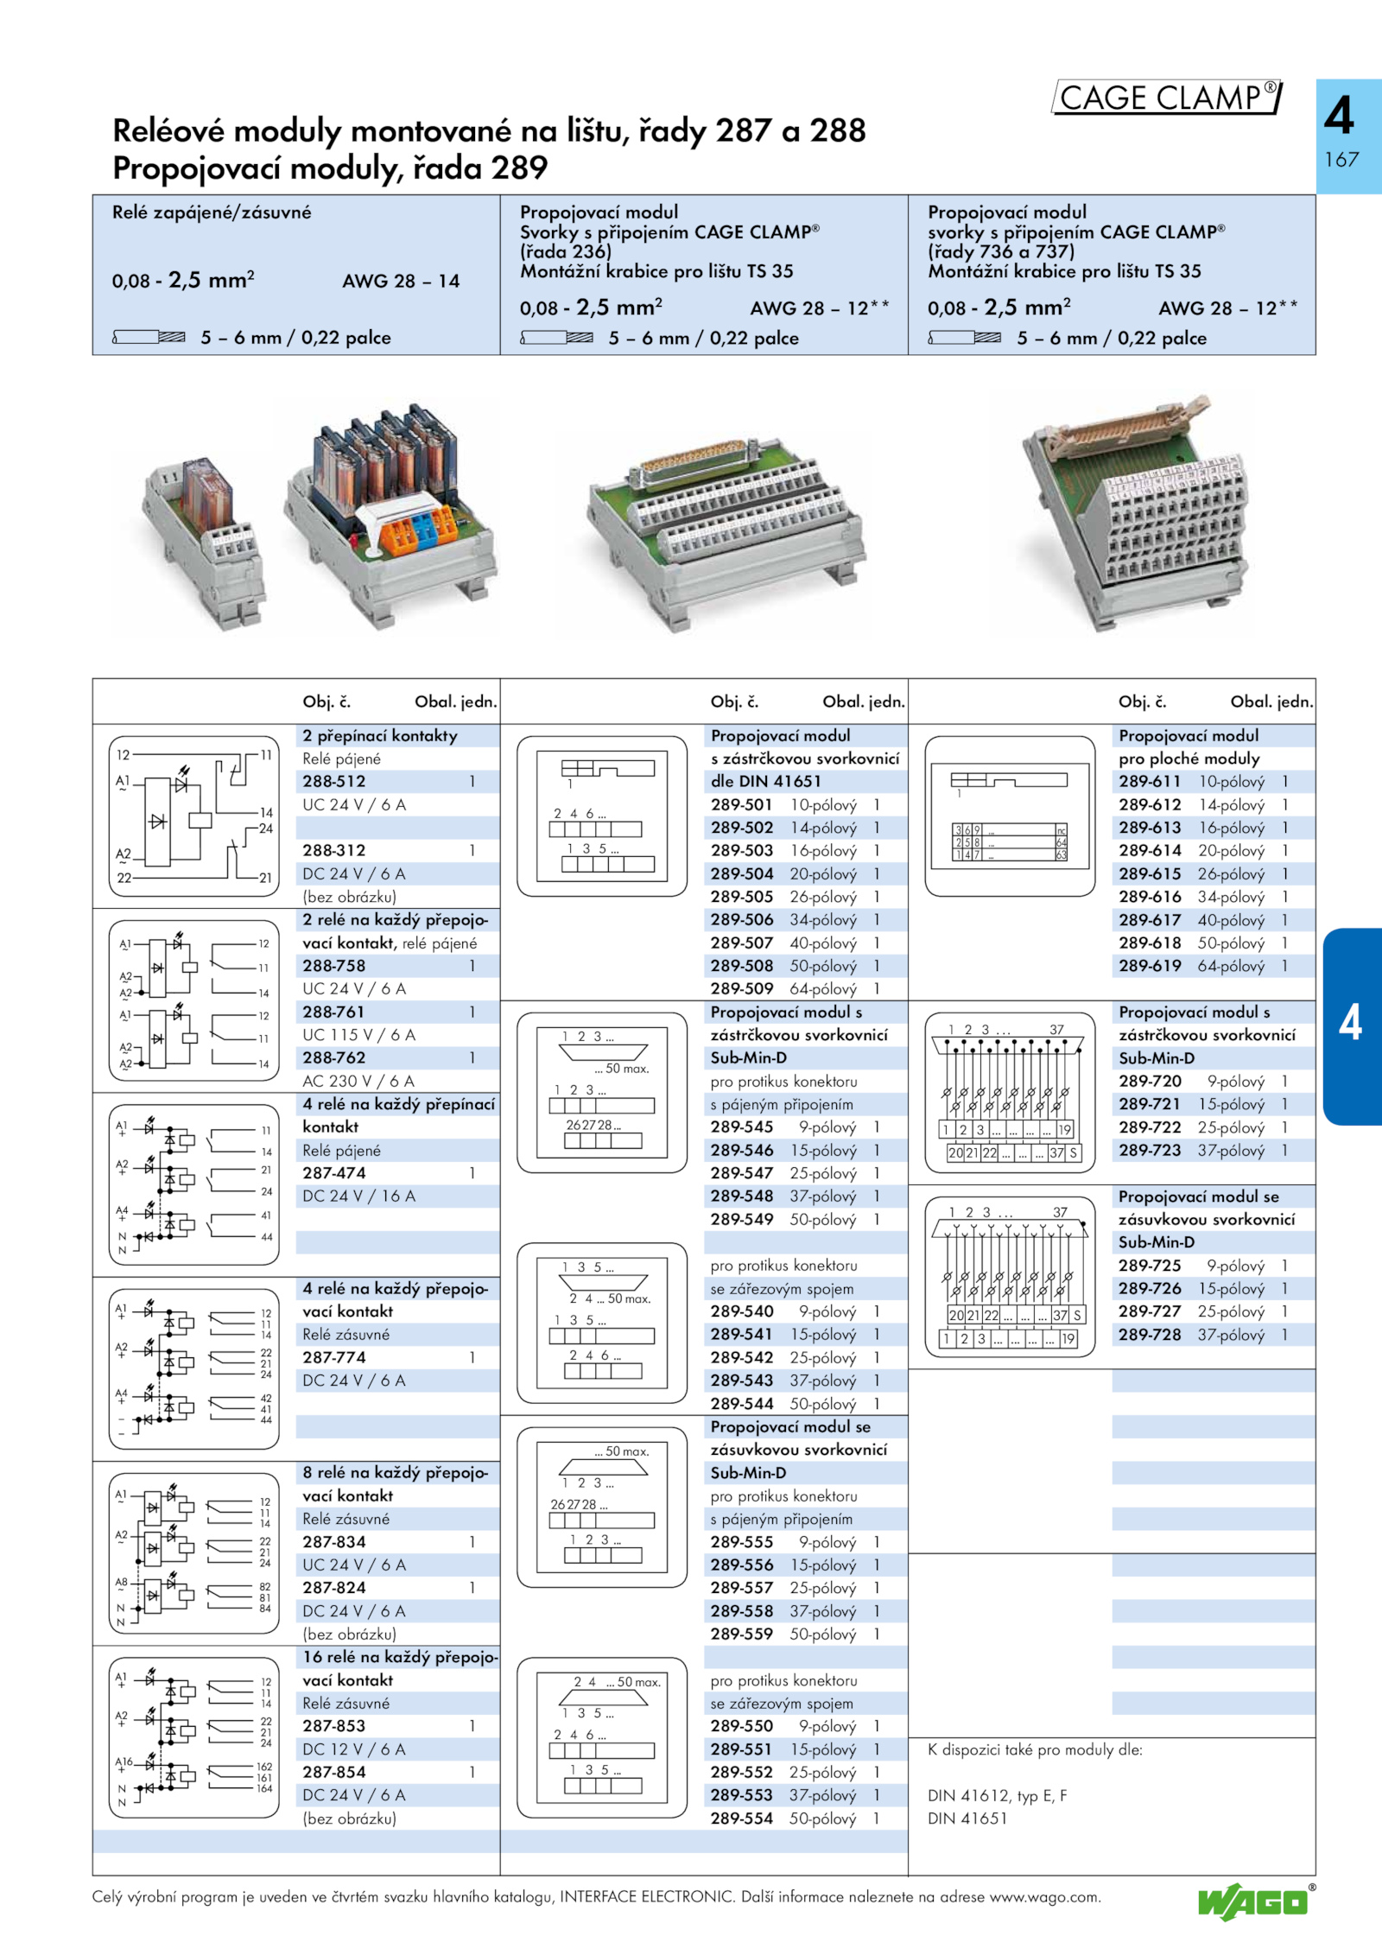Click order number 289-549
Image resolution: width=1382 pixels, height=1955 pixels.
[x=742, y=1219]
